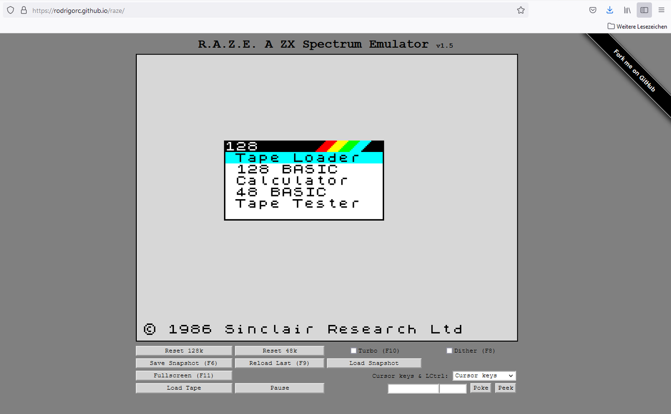Viewport: 671px width, 414px height.
Task: Select Tape Loader in the 128 menu
Action: pos(304,158)
